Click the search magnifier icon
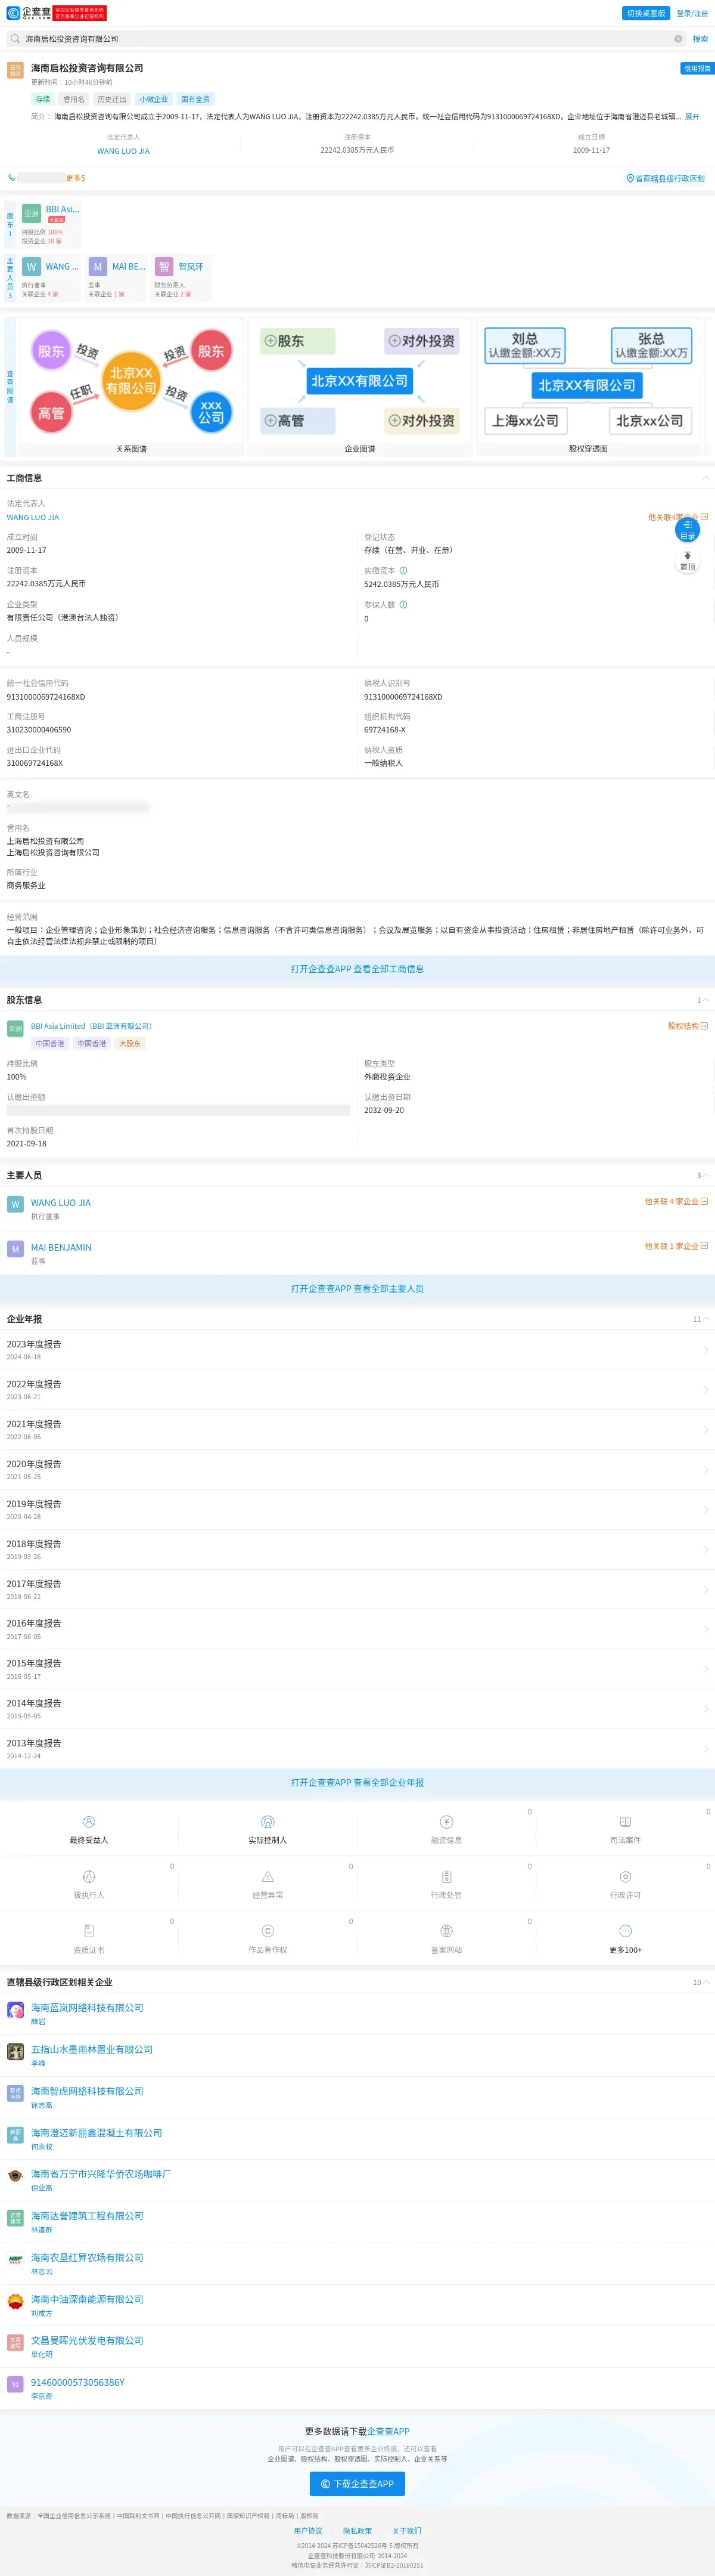The image size is (715, 2576). point(15,39)
